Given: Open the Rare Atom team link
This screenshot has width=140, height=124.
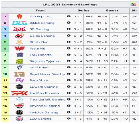Looking at the screenshot, I should (x=39, y=80).
